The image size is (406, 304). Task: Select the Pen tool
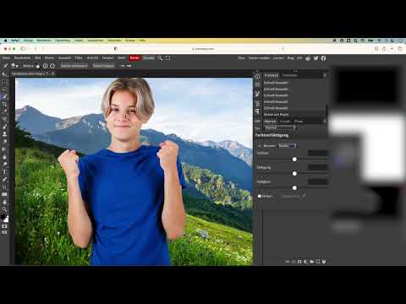(4, 179)
